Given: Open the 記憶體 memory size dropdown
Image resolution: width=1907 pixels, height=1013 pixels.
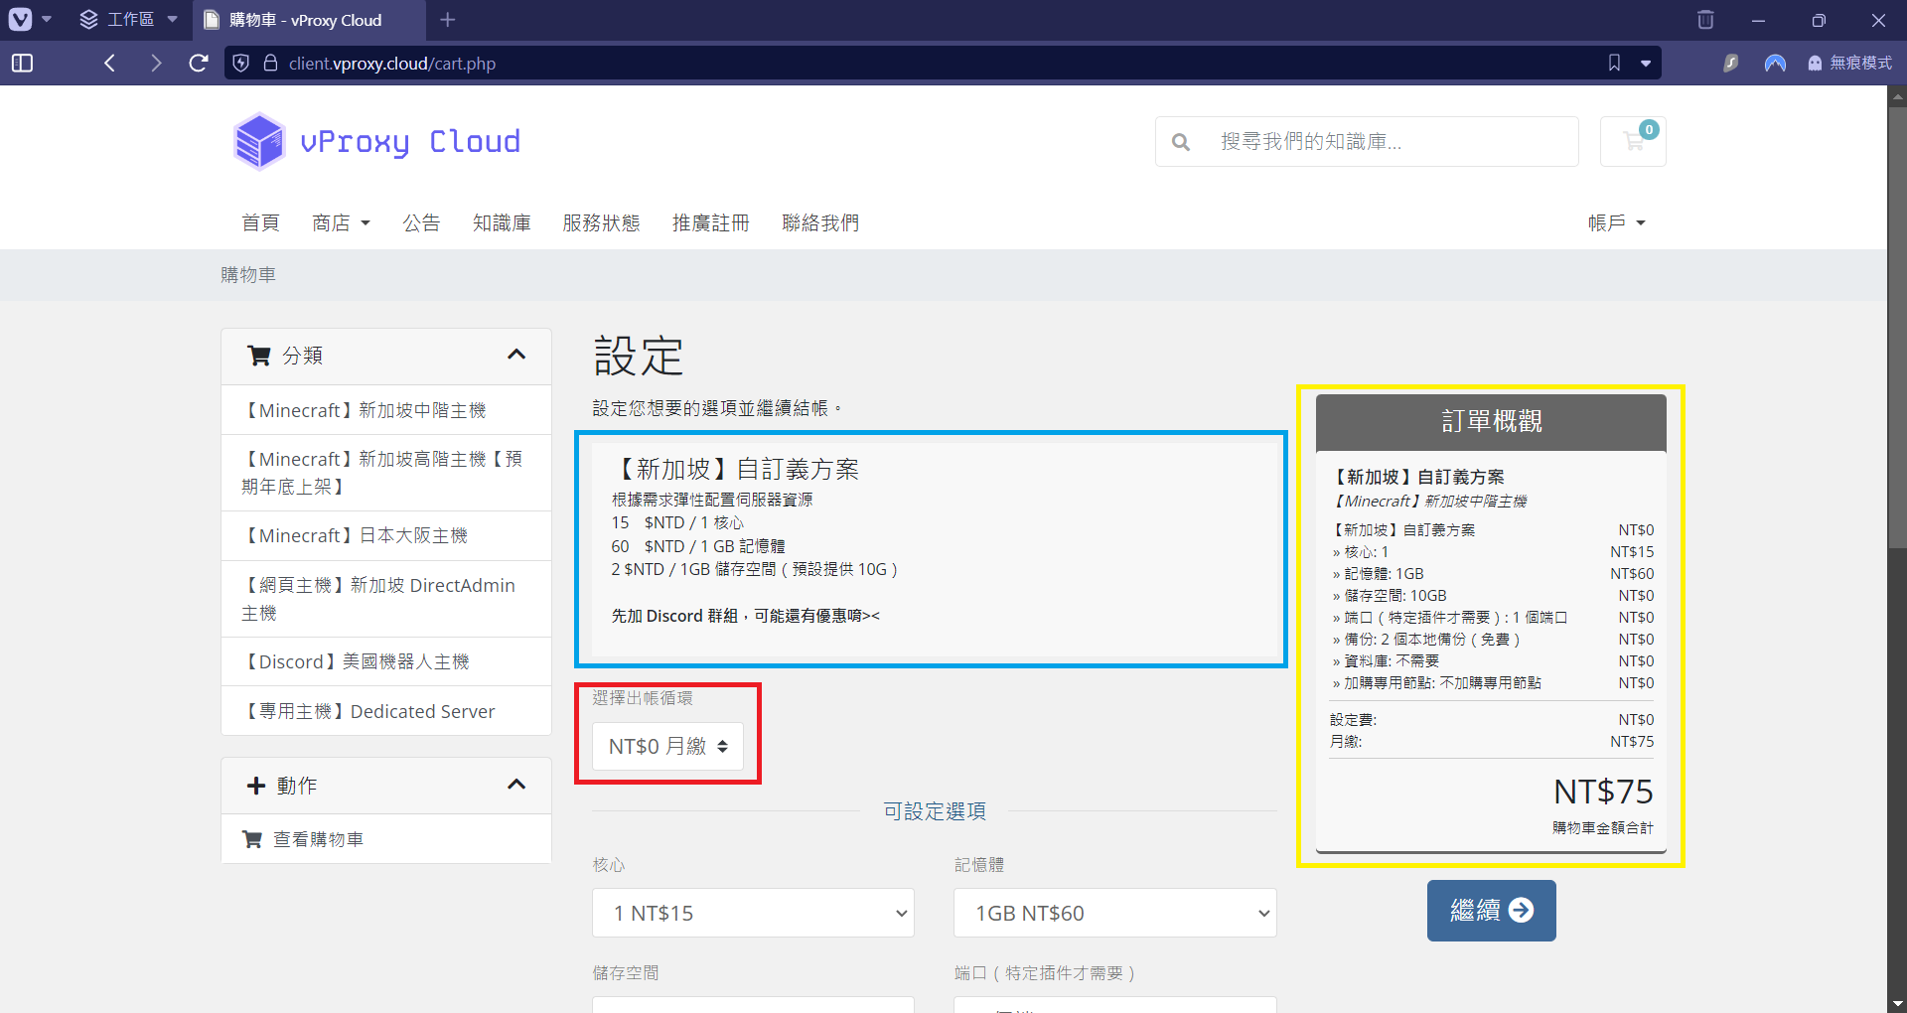Looking at the screenshot, I should 1114,913.
